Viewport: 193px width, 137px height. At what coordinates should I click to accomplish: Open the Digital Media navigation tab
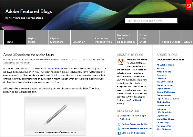pos(37,37)
